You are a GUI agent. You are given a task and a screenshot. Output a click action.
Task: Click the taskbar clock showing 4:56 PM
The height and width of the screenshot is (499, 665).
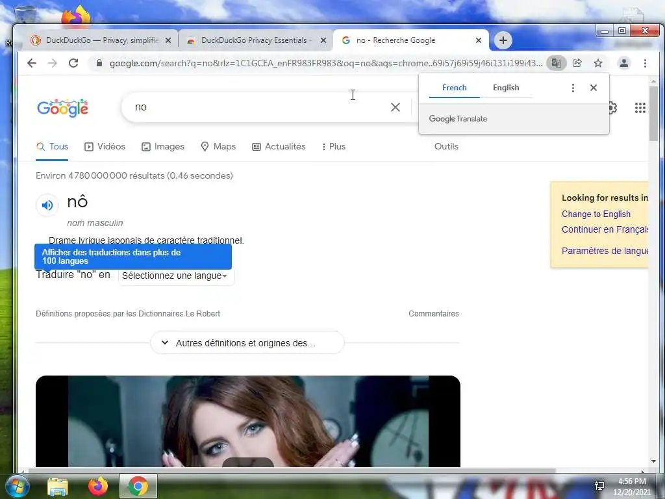[x=632, y=487]
